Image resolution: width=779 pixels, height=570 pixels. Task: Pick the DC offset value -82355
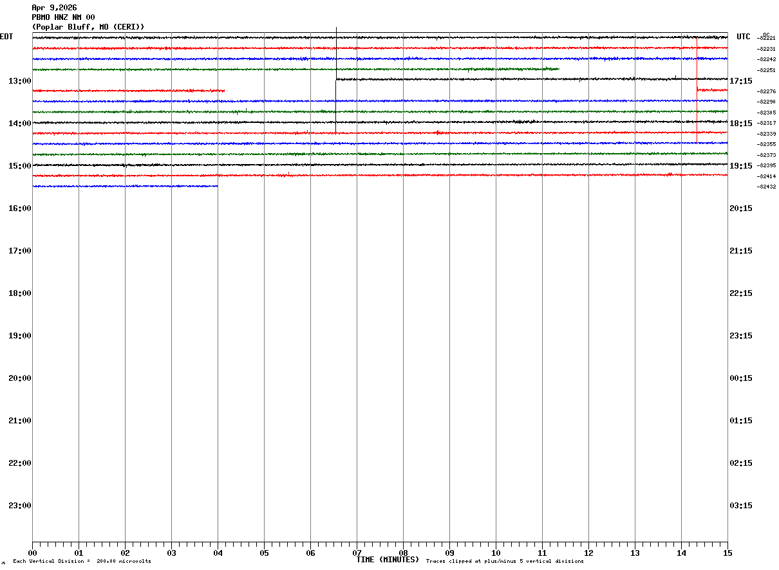[x=767, y=144]
